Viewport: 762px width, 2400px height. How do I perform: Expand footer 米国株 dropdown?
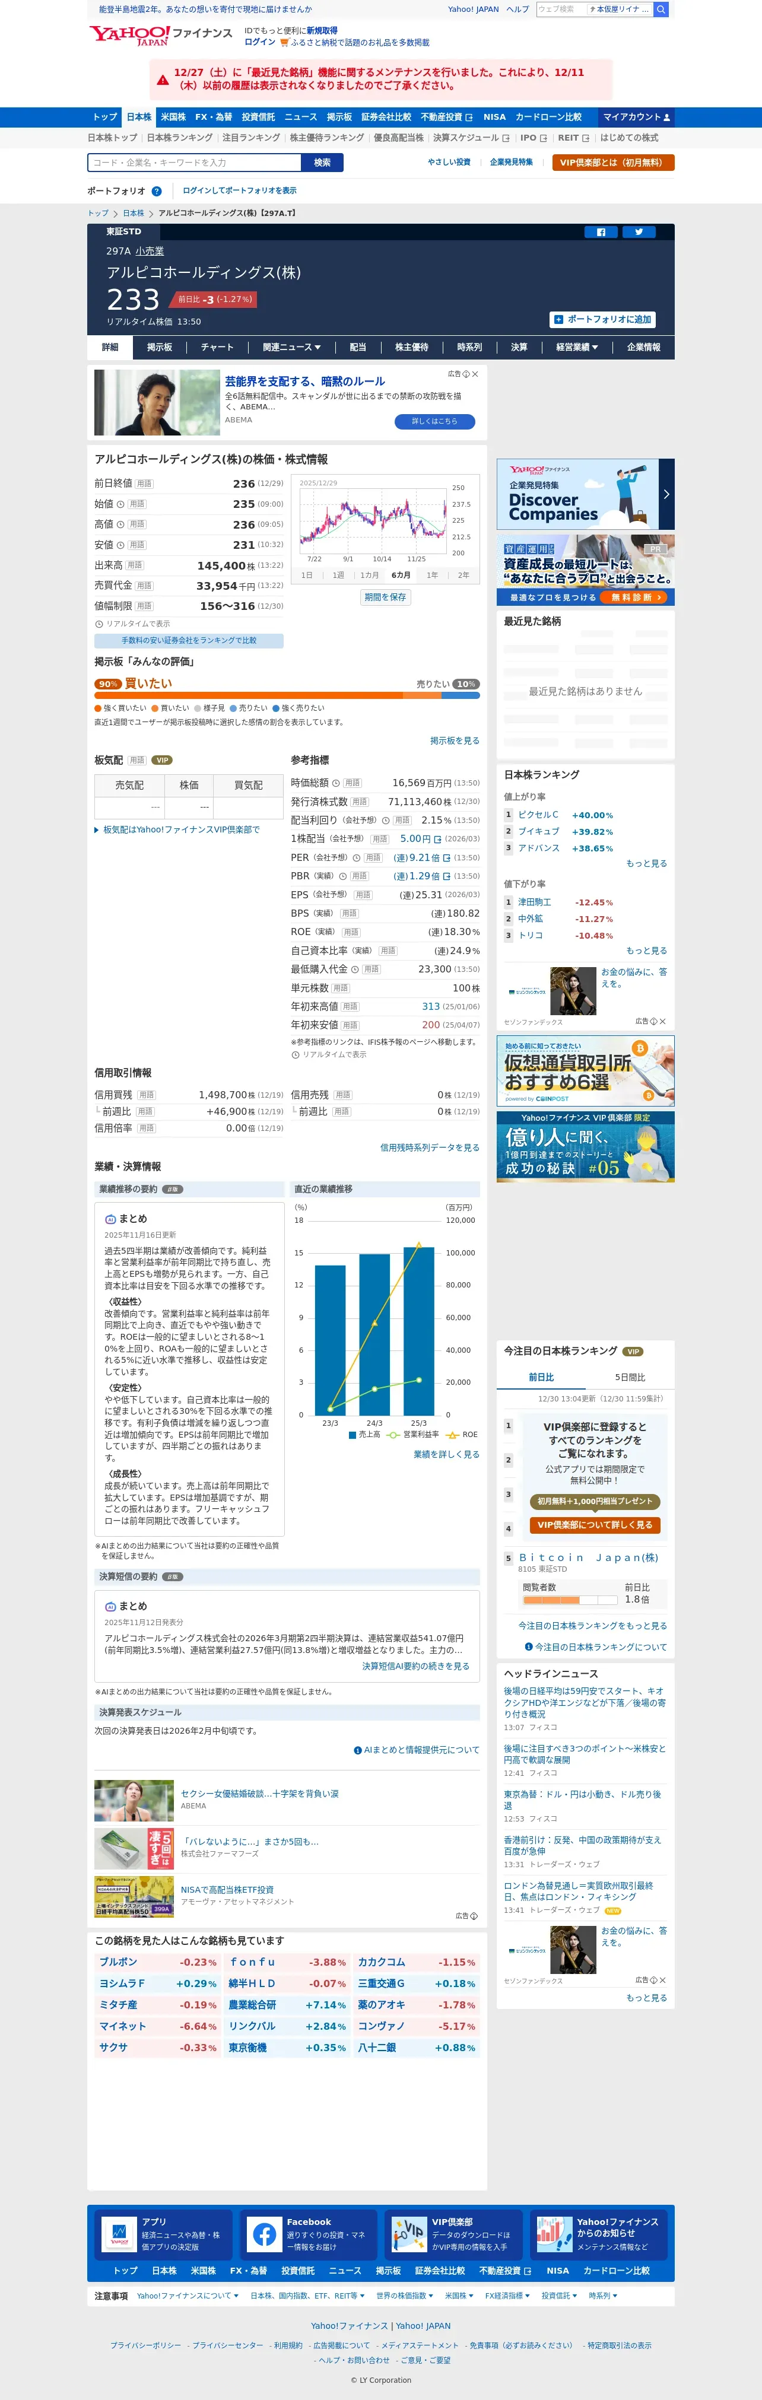pyautogui.click(x=459, y=2296)
